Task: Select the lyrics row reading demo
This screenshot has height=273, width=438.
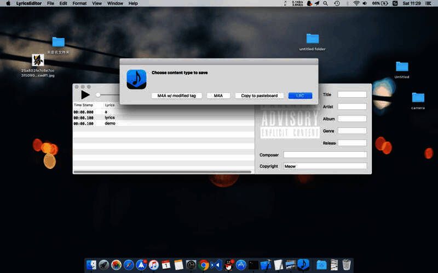Action: [110, 123]
